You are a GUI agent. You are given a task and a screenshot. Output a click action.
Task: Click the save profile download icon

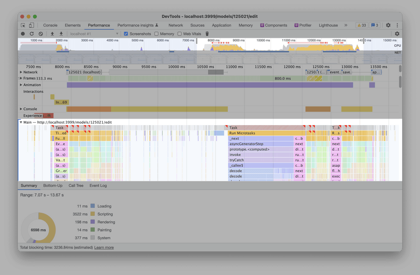click(x=61, y=34)
